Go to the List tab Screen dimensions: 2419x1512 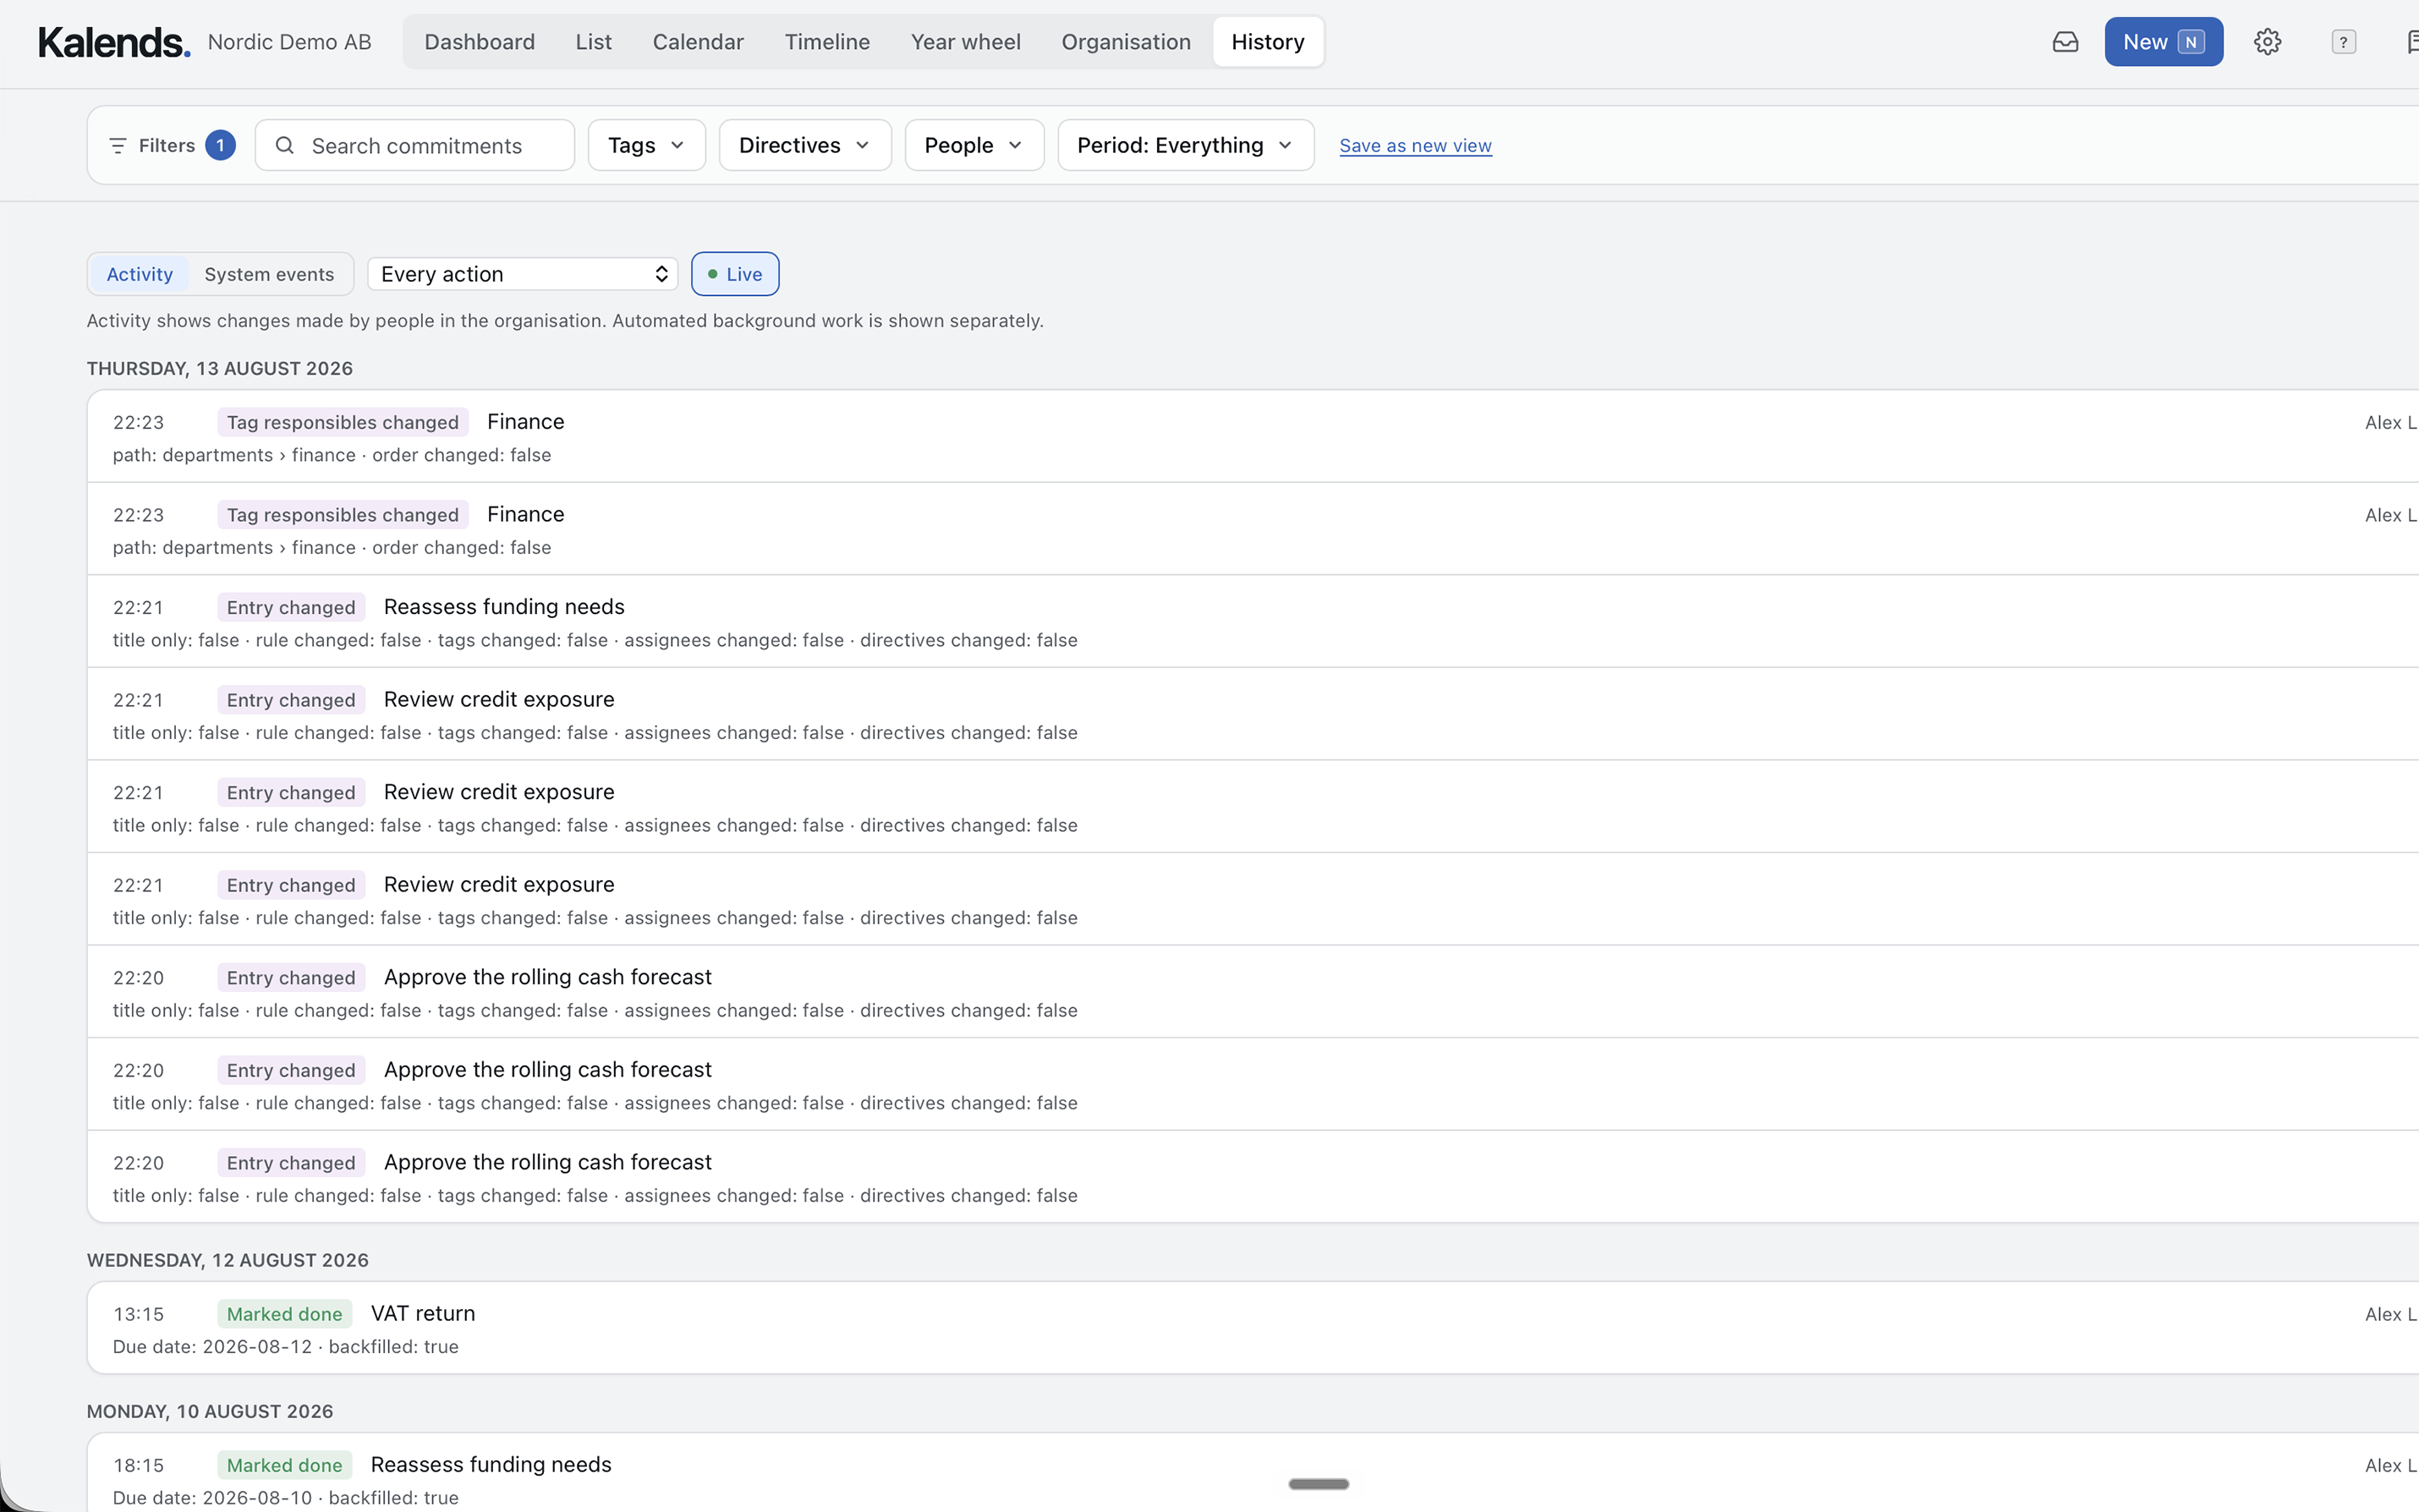tap(593, 42)
